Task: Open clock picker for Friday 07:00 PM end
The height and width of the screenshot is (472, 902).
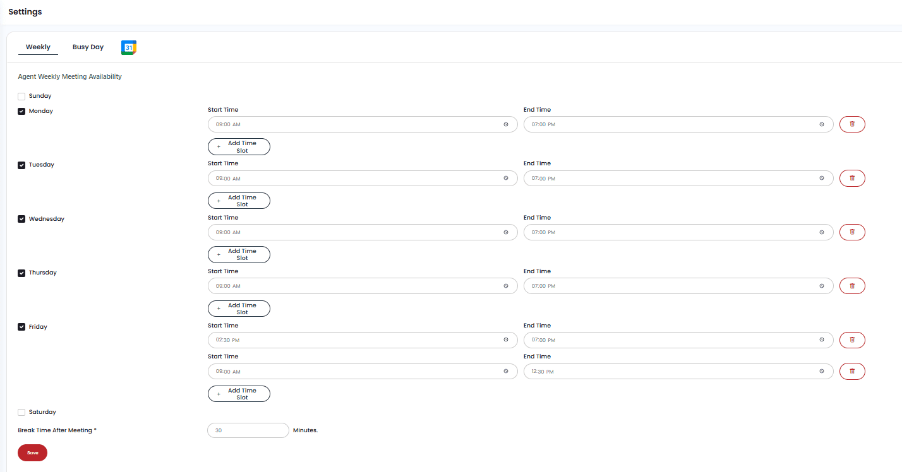Action: tap(822, 340)
